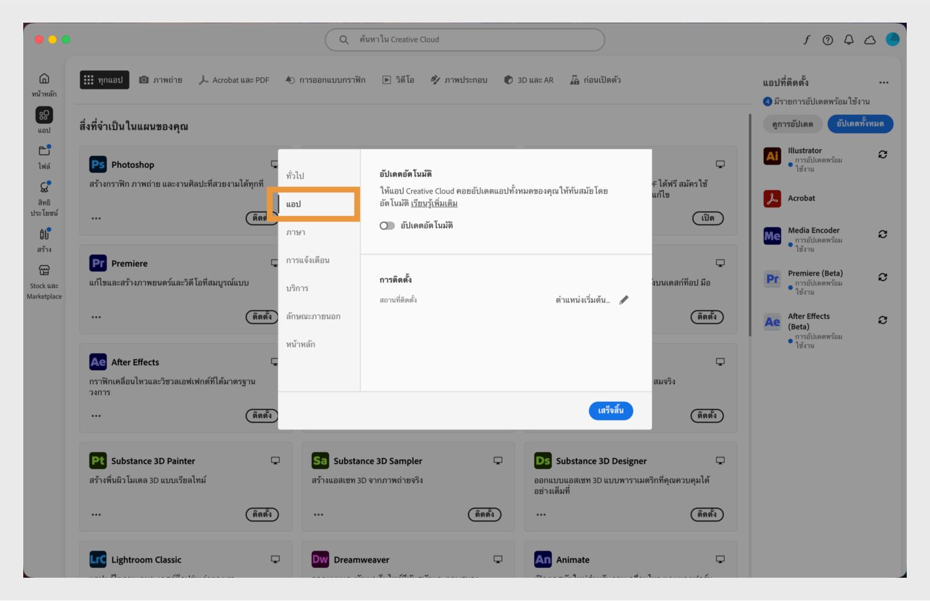Click the desktop icon on the Substance 3D Sampler card

498,460
